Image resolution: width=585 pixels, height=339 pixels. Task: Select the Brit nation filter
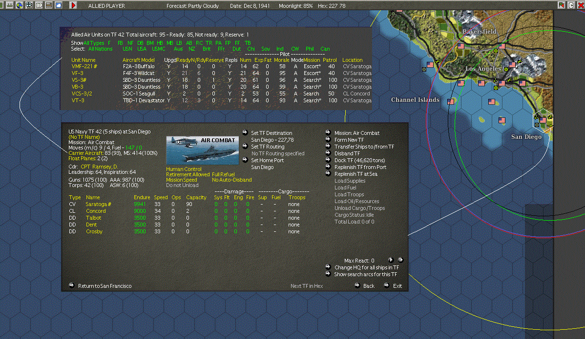(x=207, y=49)
